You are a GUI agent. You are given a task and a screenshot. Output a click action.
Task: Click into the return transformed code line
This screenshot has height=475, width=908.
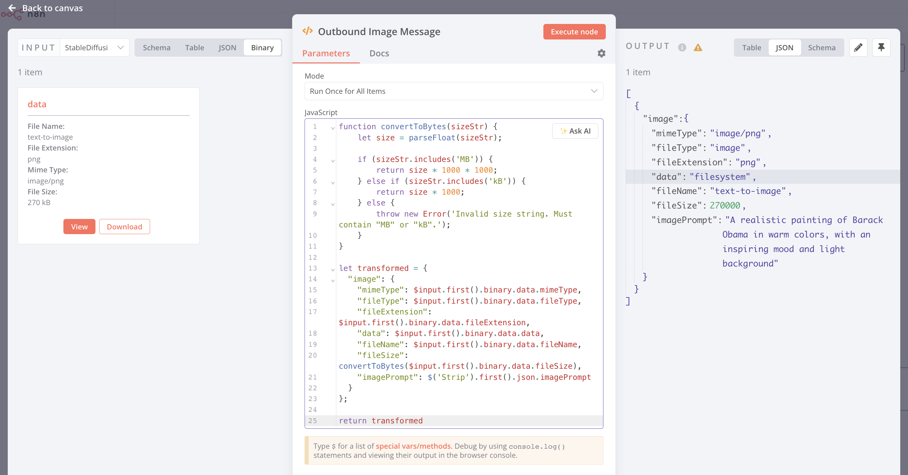point(380,420)
